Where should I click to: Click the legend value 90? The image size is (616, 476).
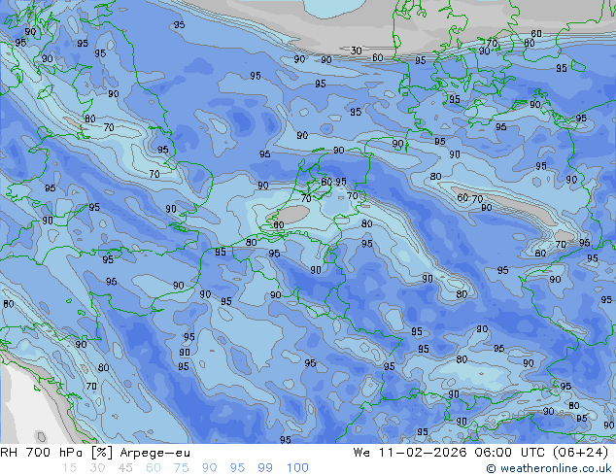pyautogui.click(x=209, y=468)
